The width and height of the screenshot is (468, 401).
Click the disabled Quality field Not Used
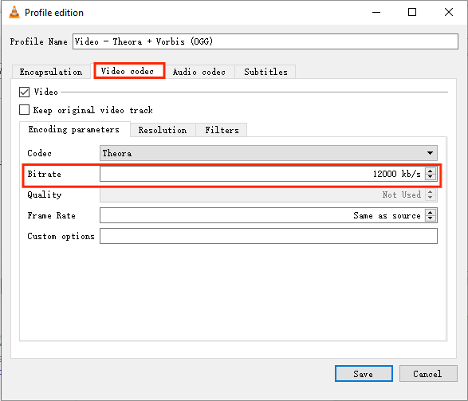pyautogui.click(x=269, y=195)
